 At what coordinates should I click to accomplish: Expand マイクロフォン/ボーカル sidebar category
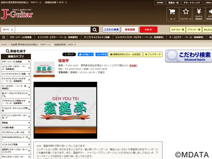16,132
